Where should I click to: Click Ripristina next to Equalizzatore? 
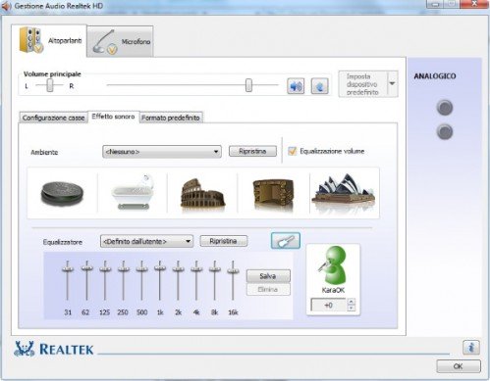click(223, 241)
